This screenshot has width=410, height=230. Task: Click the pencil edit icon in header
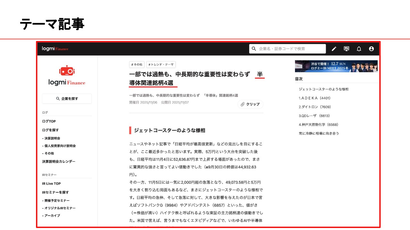pyautogui.click(x=334, y=49)
